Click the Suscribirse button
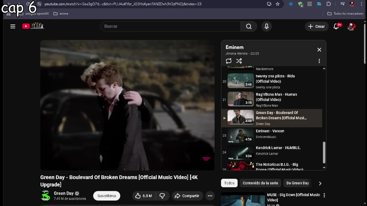The height and width of the screenshot is (206, 367). [107, 196]
